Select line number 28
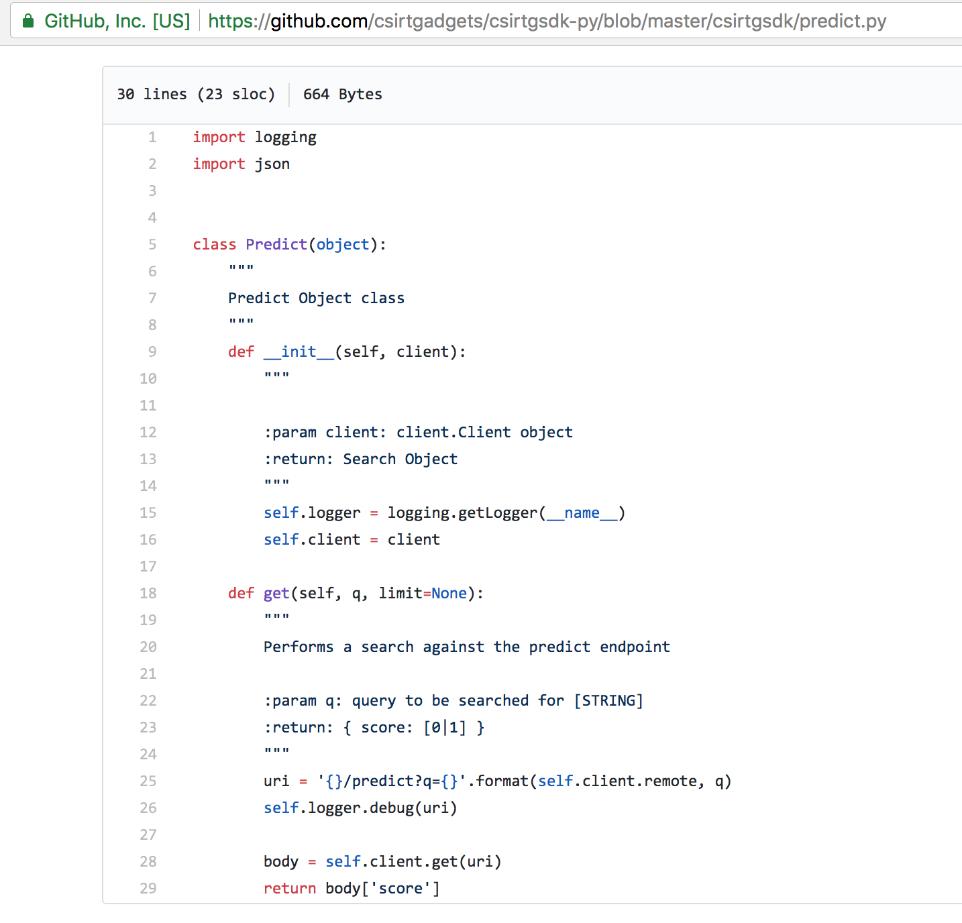Screen dimensions: 962x923 point(148,862)
